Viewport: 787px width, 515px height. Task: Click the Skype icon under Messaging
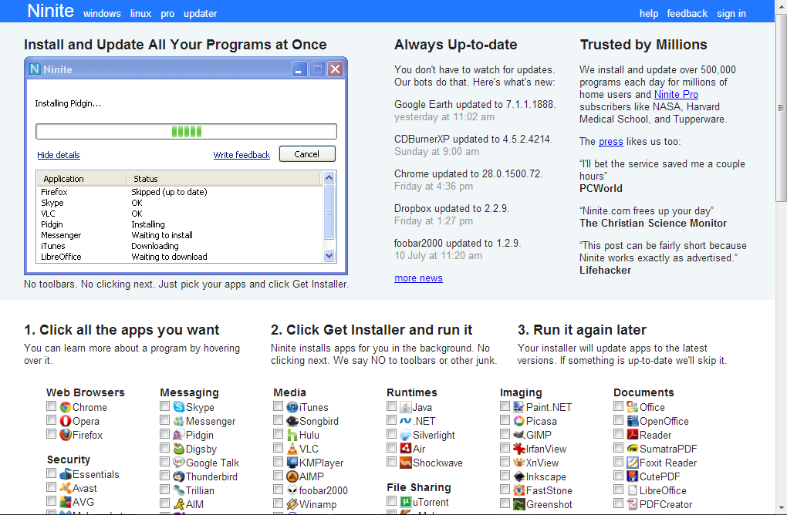(x=179, y=407)
